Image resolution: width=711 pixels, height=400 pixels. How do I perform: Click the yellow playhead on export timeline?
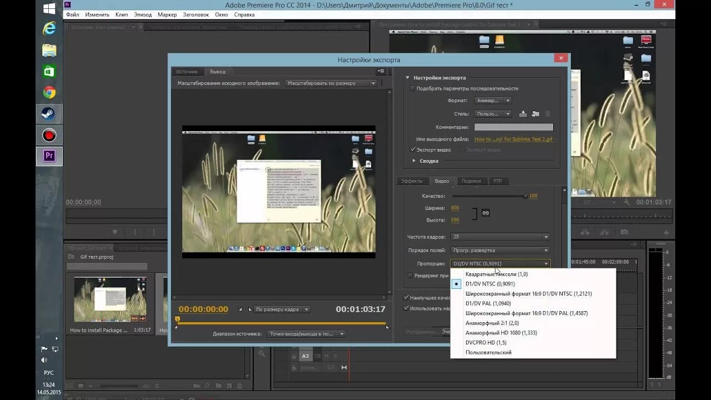pos(178,319)
